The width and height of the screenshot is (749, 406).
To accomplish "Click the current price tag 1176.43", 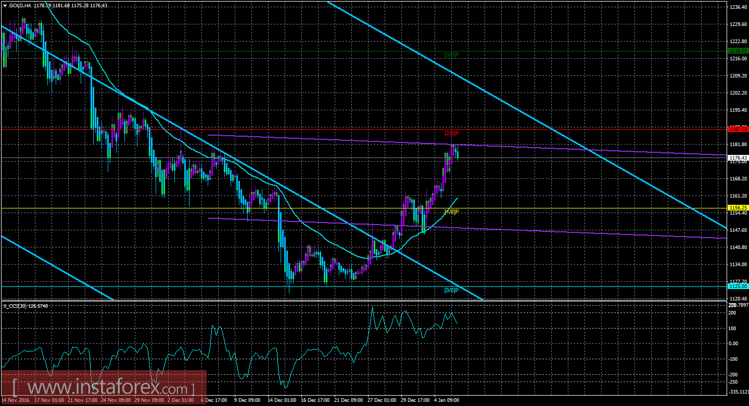I will [739, 158].
